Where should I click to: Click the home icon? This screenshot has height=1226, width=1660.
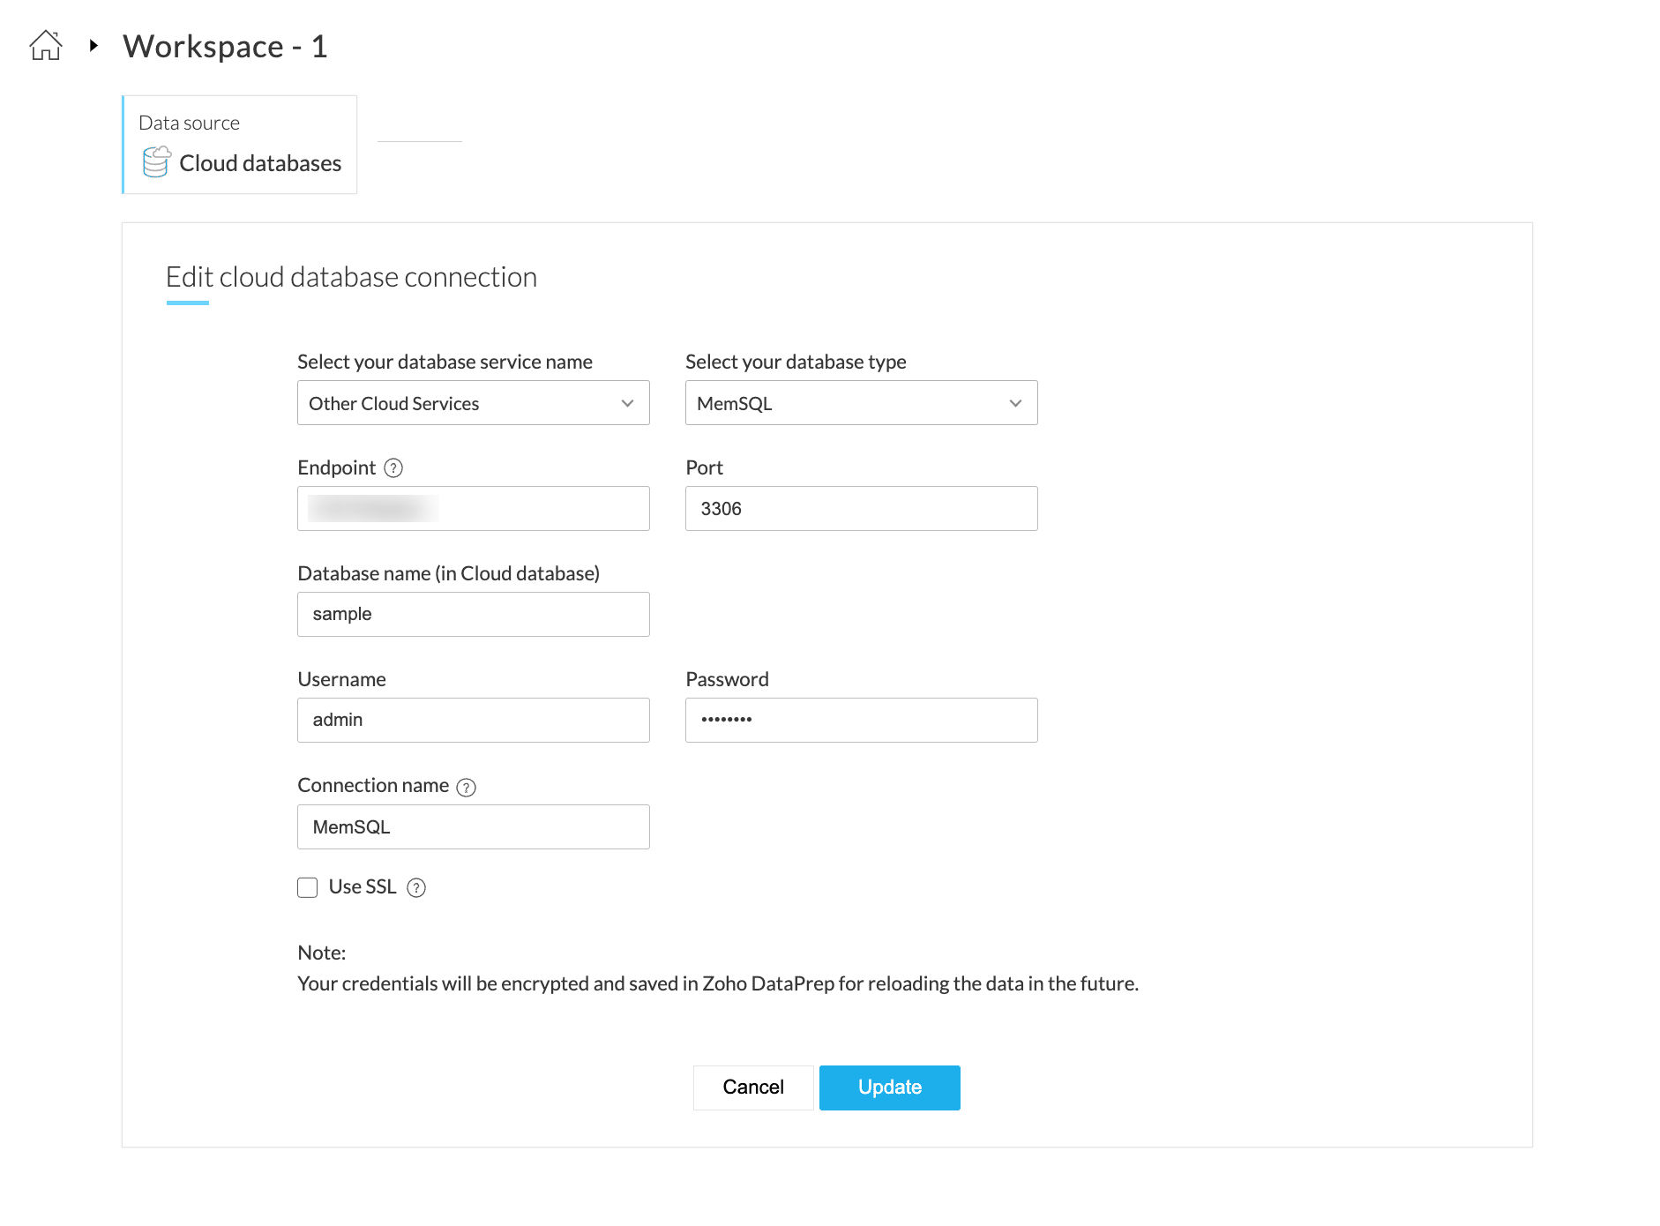(46, 46)
